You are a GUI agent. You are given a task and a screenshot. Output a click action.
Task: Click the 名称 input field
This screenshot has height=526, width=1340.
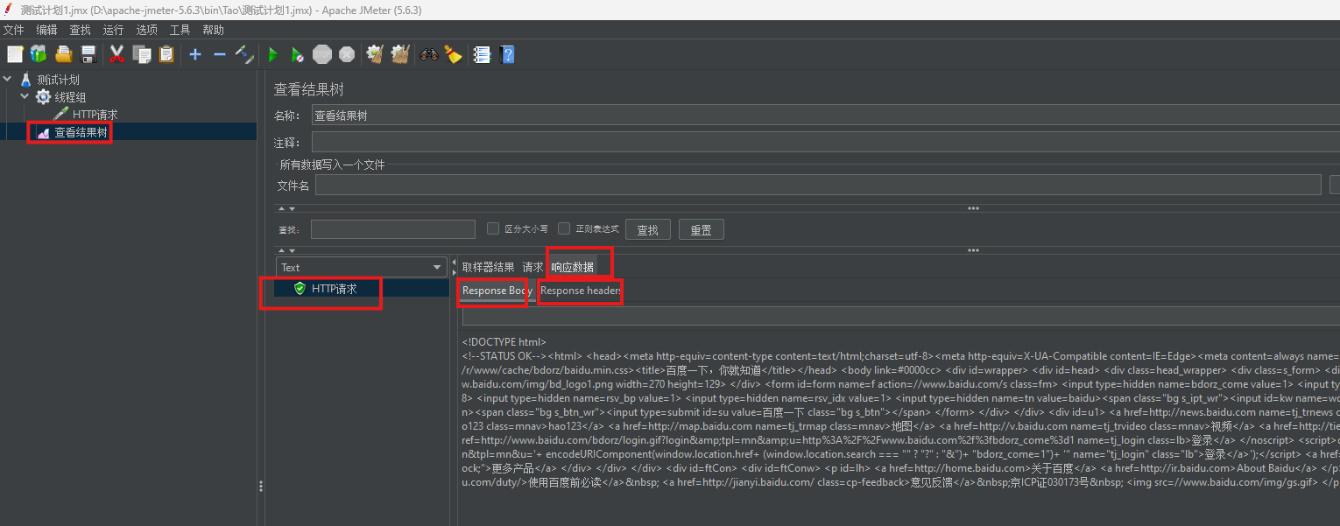point(826,116)
